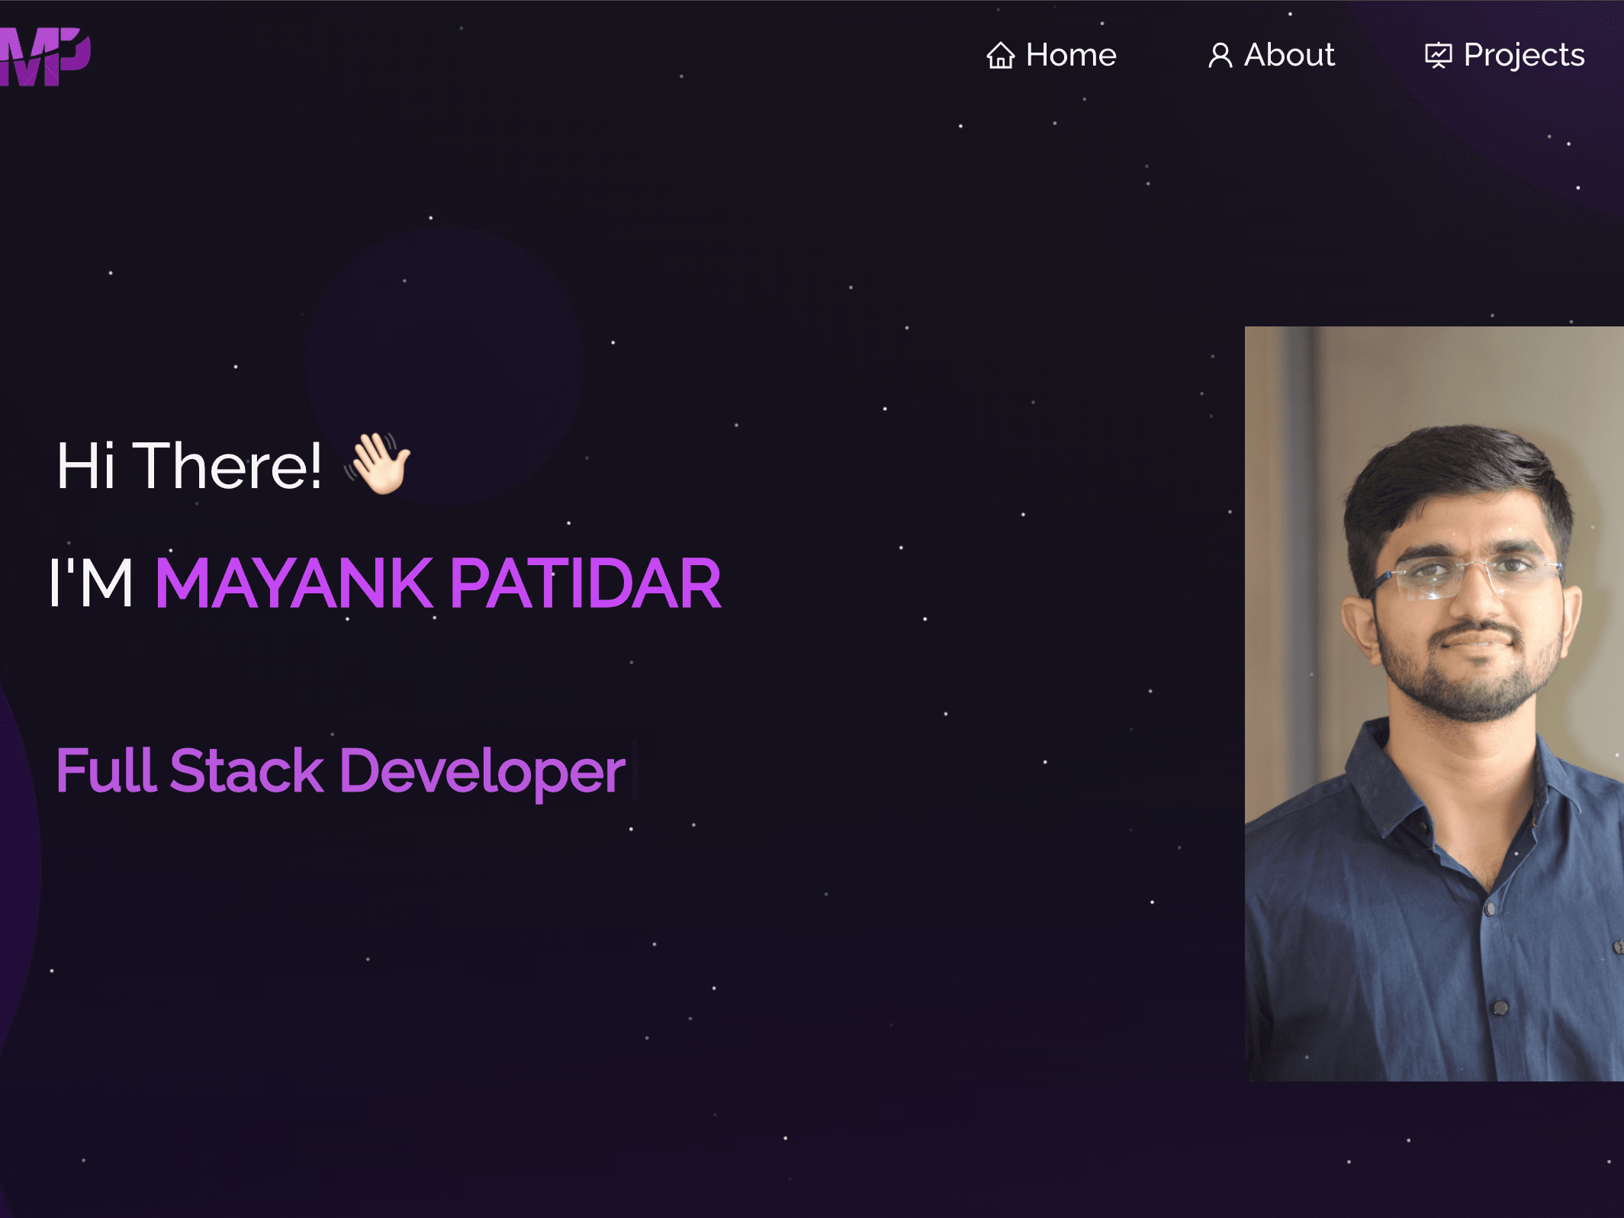This screenshot has height=1218, width=1624.
Task: Click the white "I'M" text
Action: coord(92,583)
